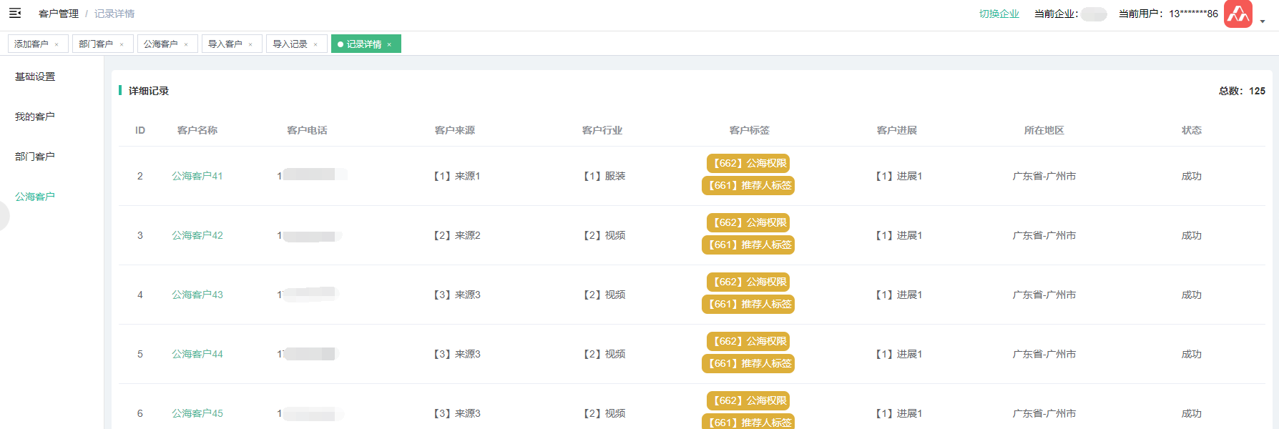Select 部门客户 in the left sidebar
Viewport: 1279px width, 429px height.
pyautogui.click(x=35, y=157)
